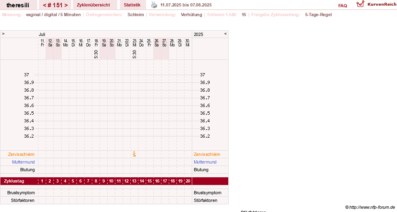Click the date header 26. Sa
Screen dimensions: 397x212
coord(157,43)
